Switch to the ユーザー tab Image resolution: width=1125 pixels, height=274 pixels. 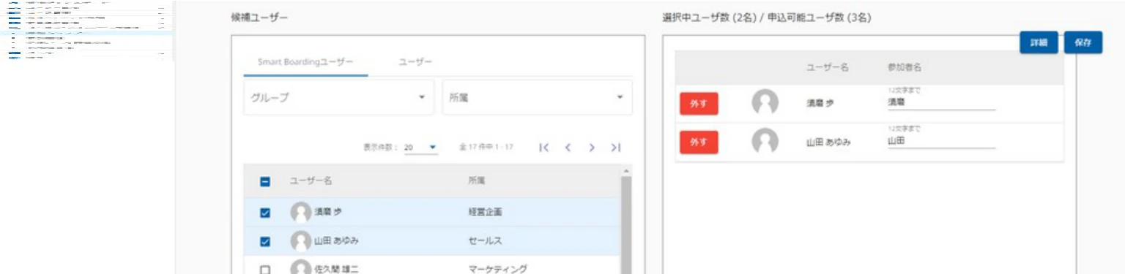coord(415,63)
